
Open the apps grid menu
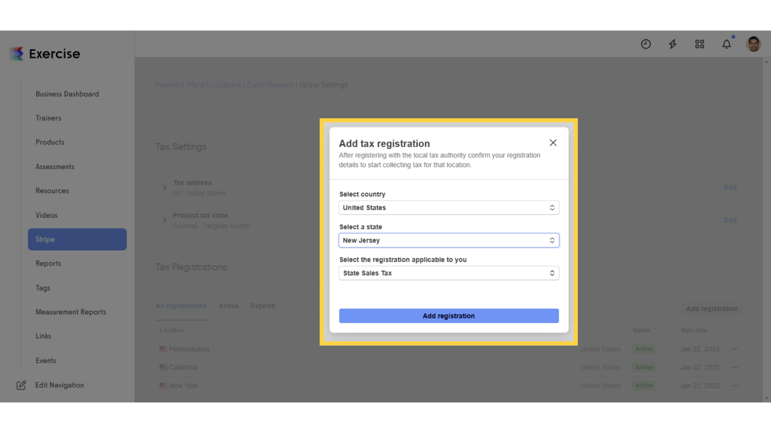coord(699,43)
